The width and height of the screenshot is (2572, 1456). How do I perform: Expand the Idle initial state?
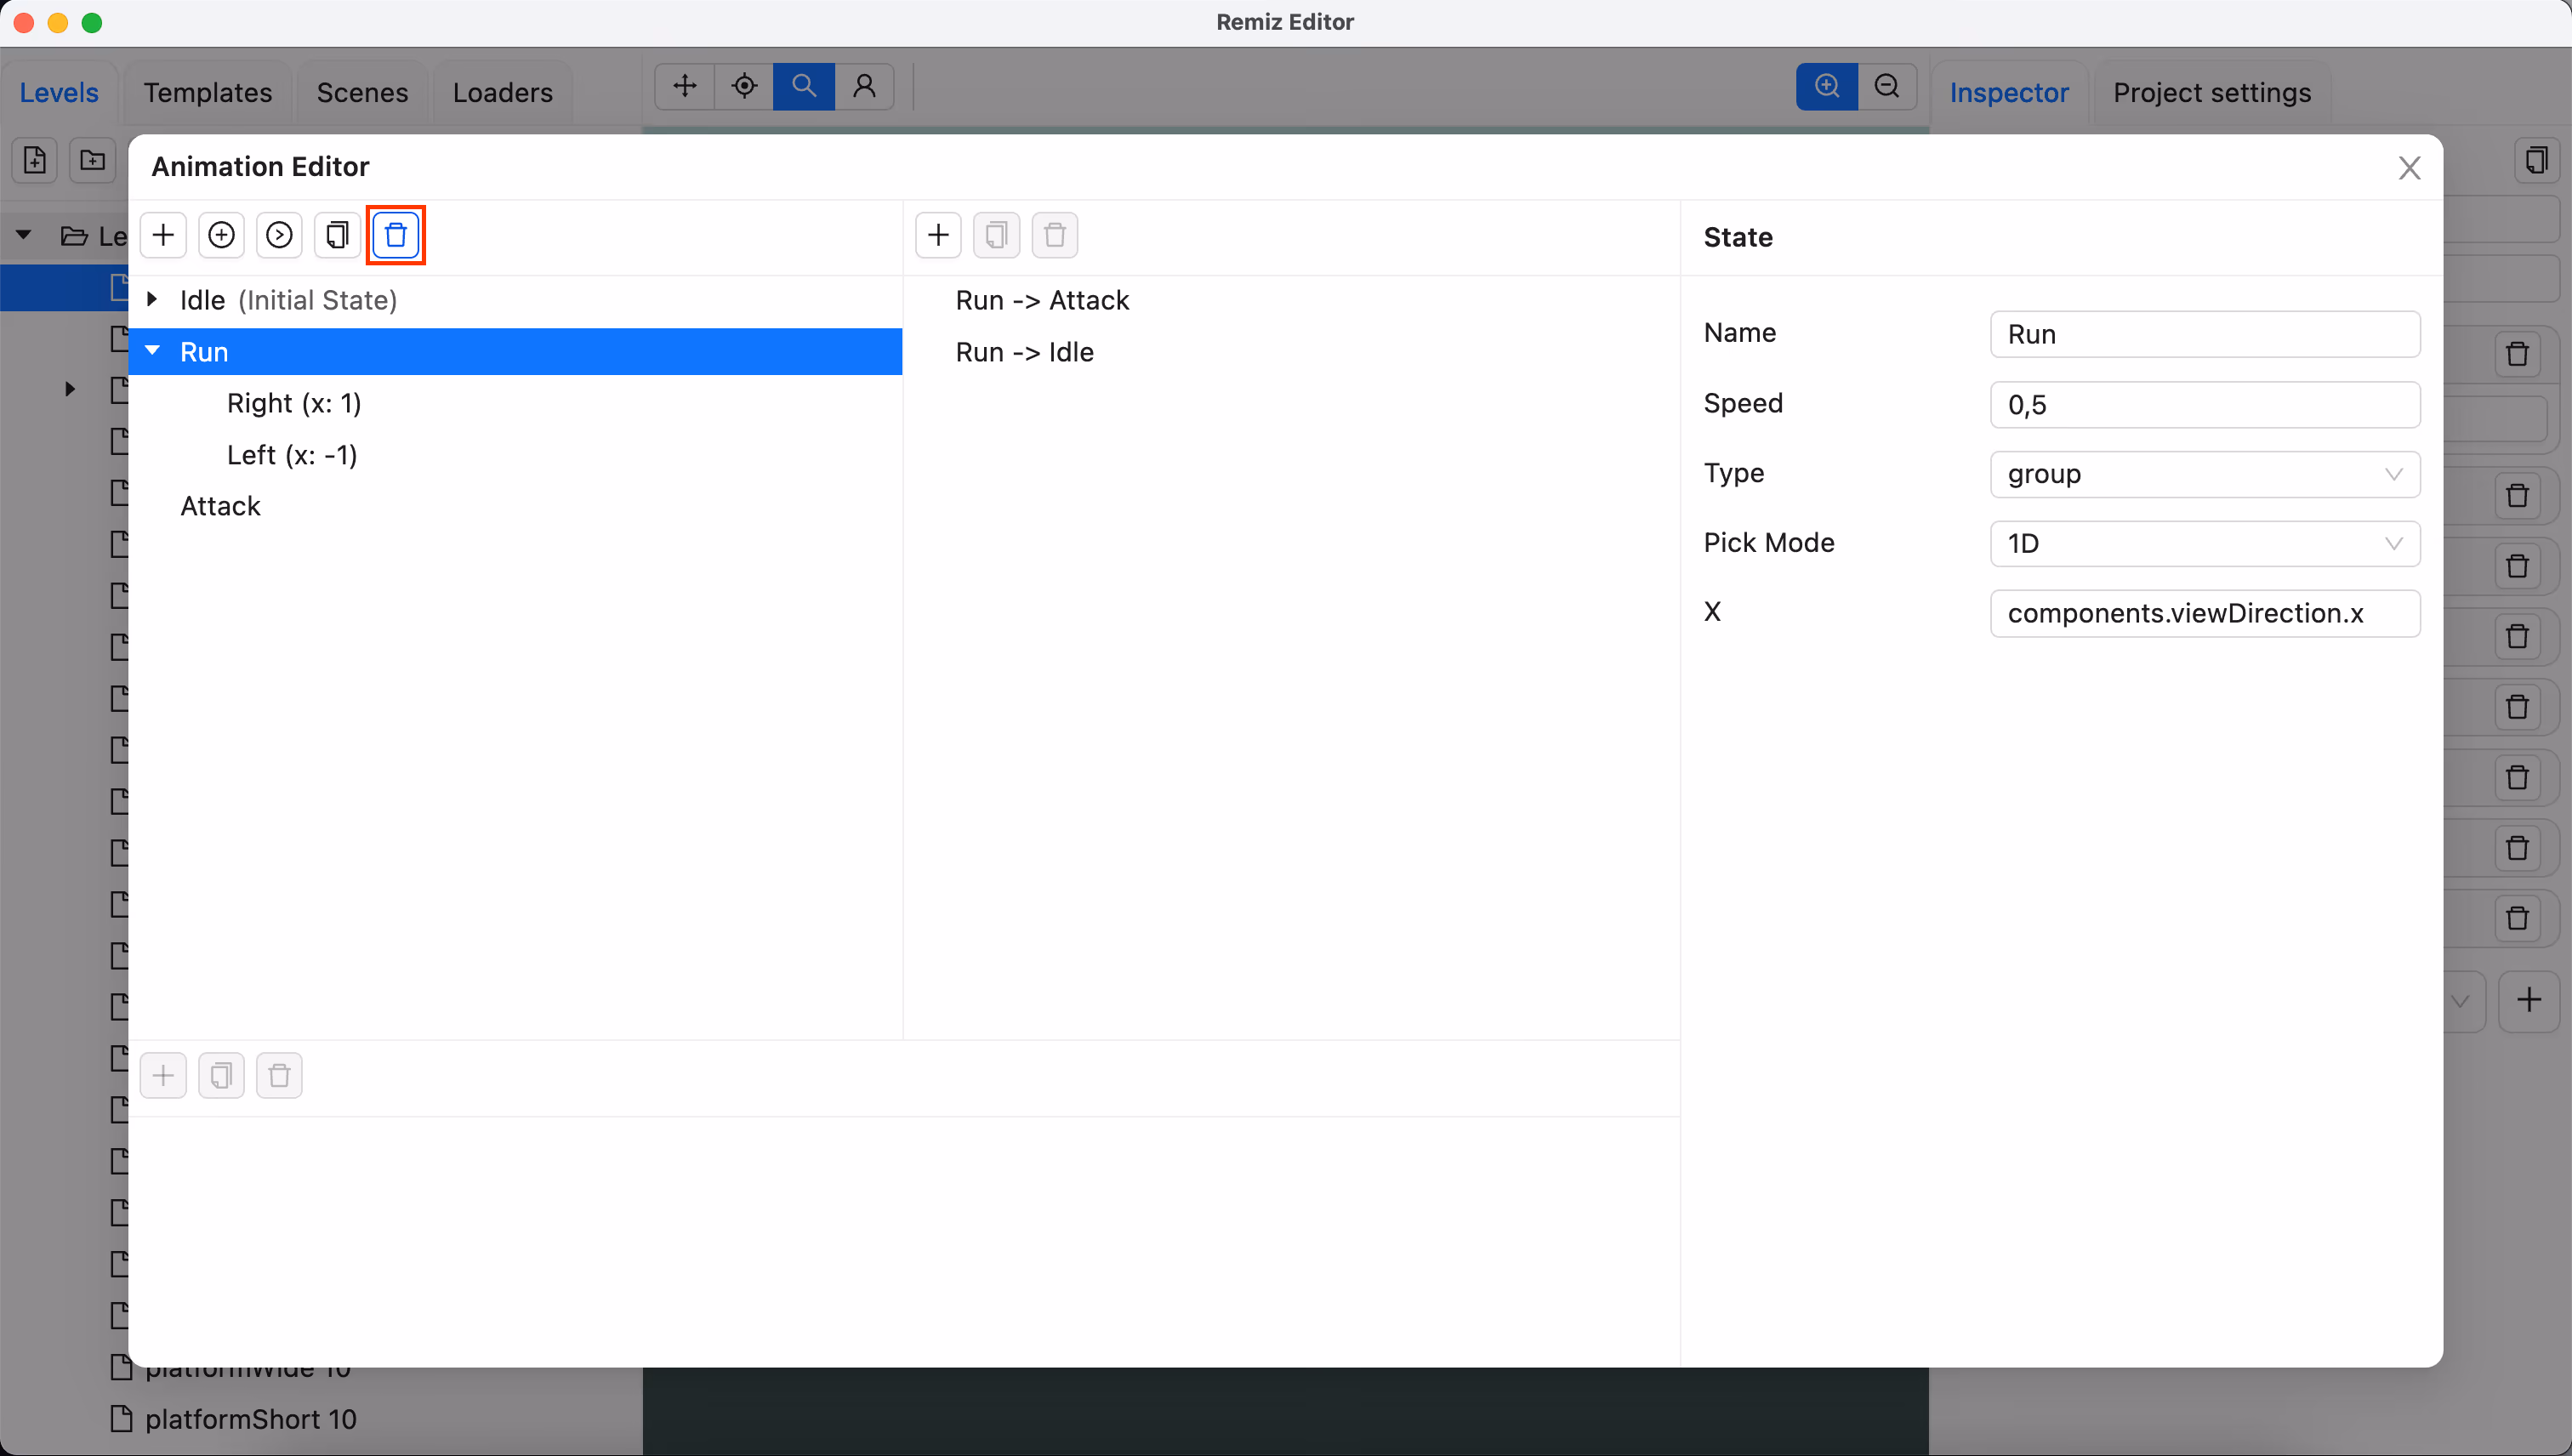[152, 299]
